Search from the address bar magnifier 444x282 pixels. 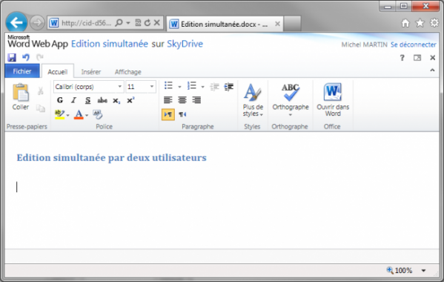[119, 23]
